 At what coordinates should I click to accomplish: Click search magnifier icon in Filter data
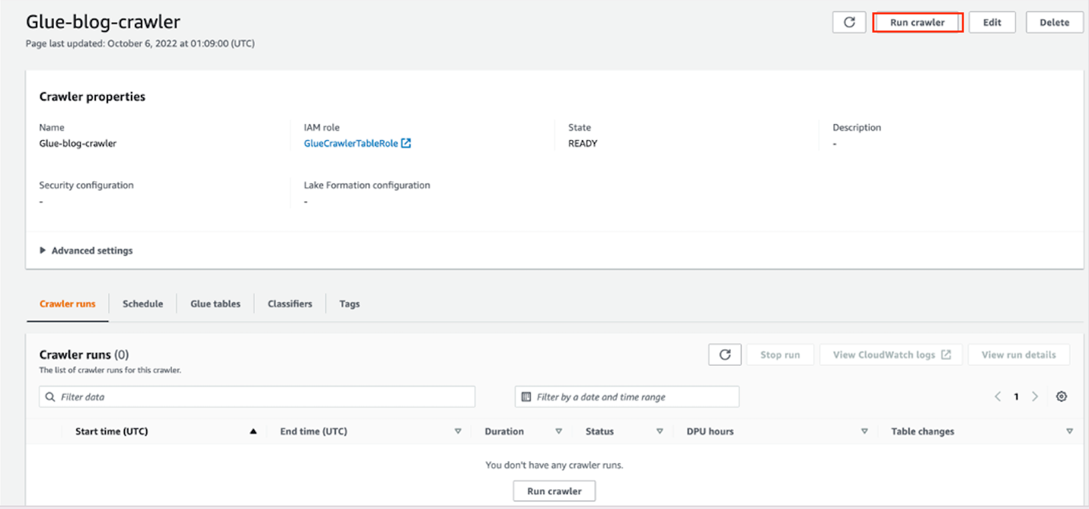50,396
